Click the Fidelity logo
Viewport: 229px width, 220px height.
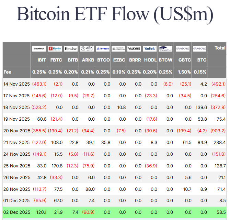55,48
